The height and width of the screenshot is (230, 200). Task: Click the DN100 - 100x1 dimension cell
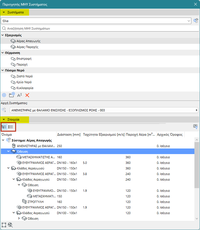pos(67,213)
